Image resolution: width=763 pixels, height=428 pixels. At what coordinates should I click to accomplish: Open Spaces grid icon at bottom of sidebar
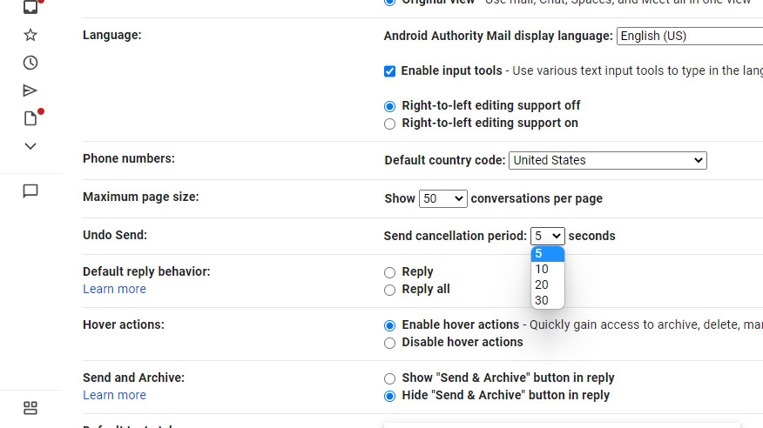(x=30, y=408)
